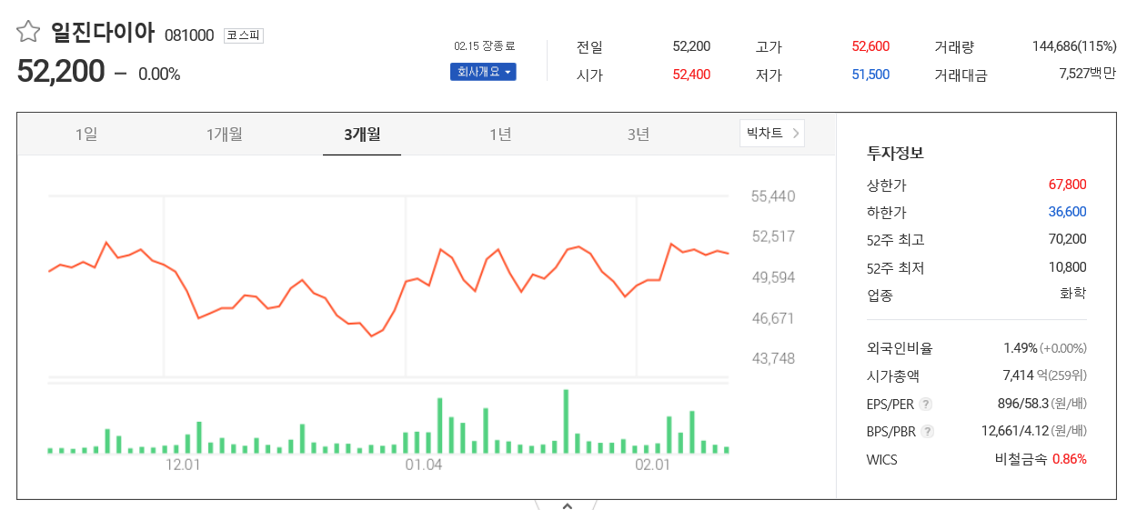1127x510 pixels.
Task: Click the WICS sector 비철금속
Action: click(x=1021, y=459)
